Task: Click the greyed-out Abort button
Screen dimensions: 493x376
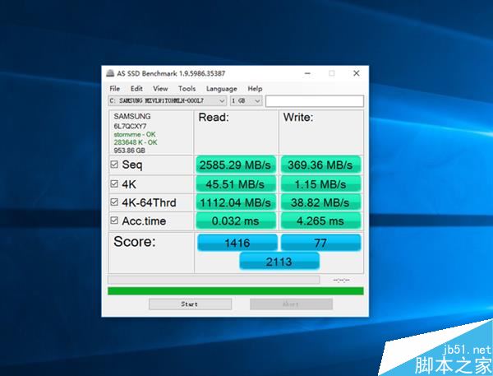Action: coord(291,304)
